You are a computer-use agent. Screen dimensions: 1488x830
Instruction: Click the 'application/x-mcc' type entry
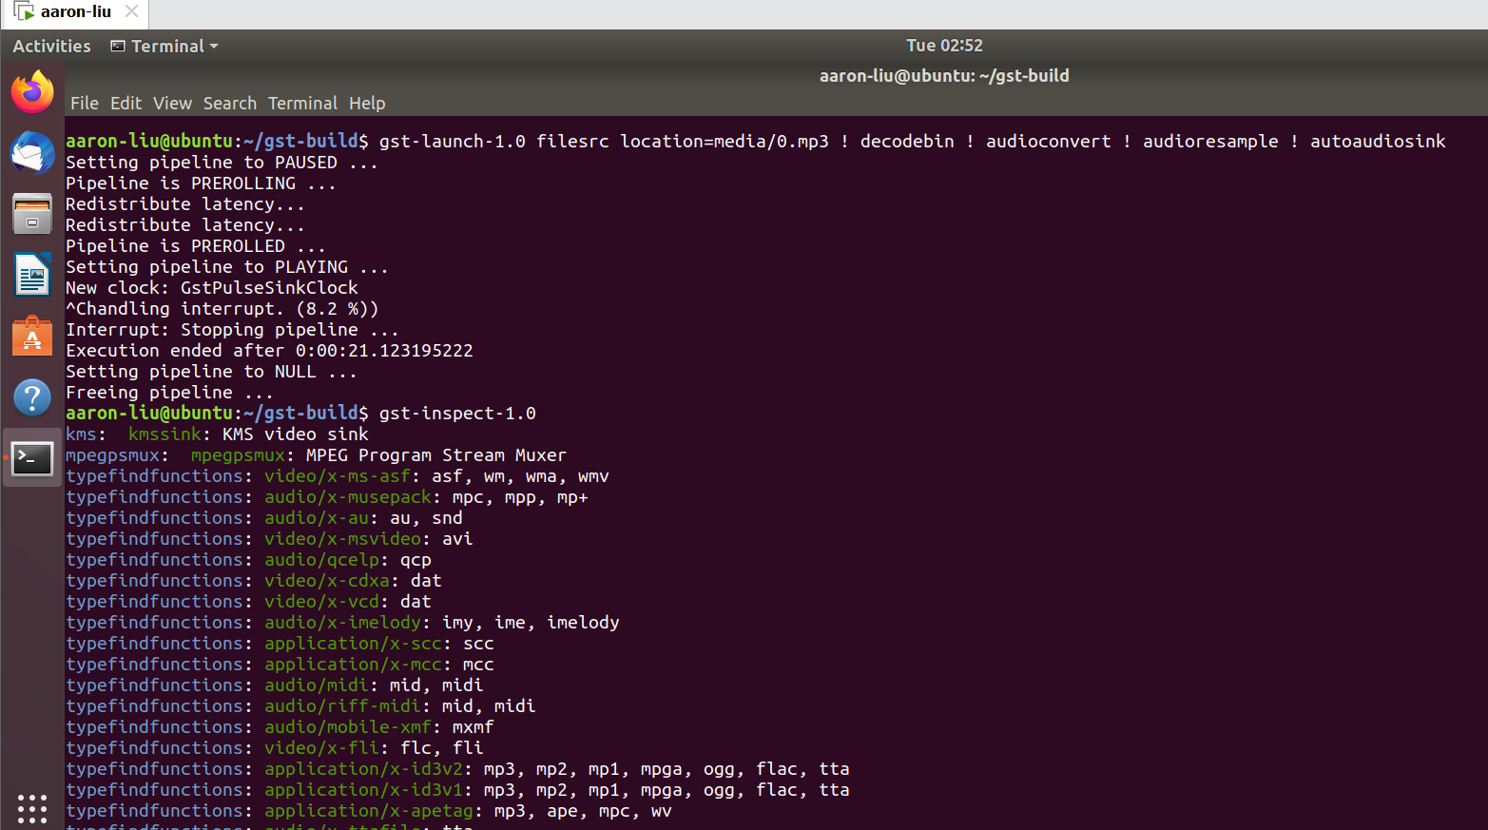pyautogui.click(x=353, y=665)
